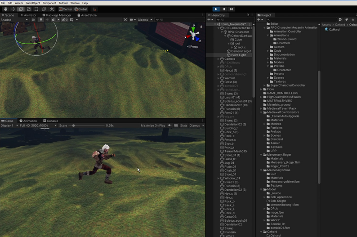Switch to the Animator tab
This screenshot has width=357, height=237.
28,15
